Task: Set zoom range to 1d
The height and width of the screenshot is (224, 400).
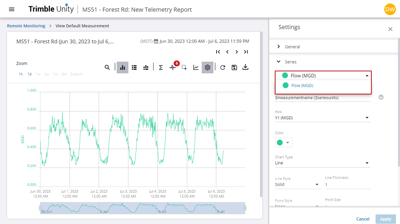Action: [x=30, y=74]
